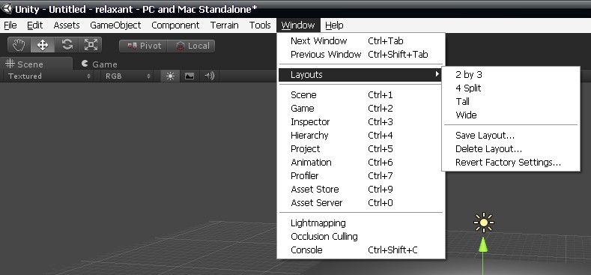
Task: Close the open Window menu
Action: (x=298, y=25)
